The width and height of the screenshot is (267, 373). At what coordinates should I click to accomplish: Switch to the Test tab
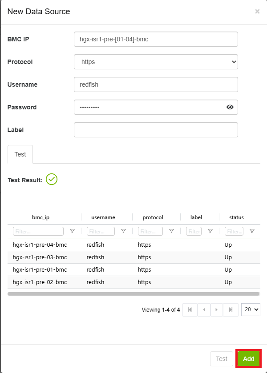20,154
